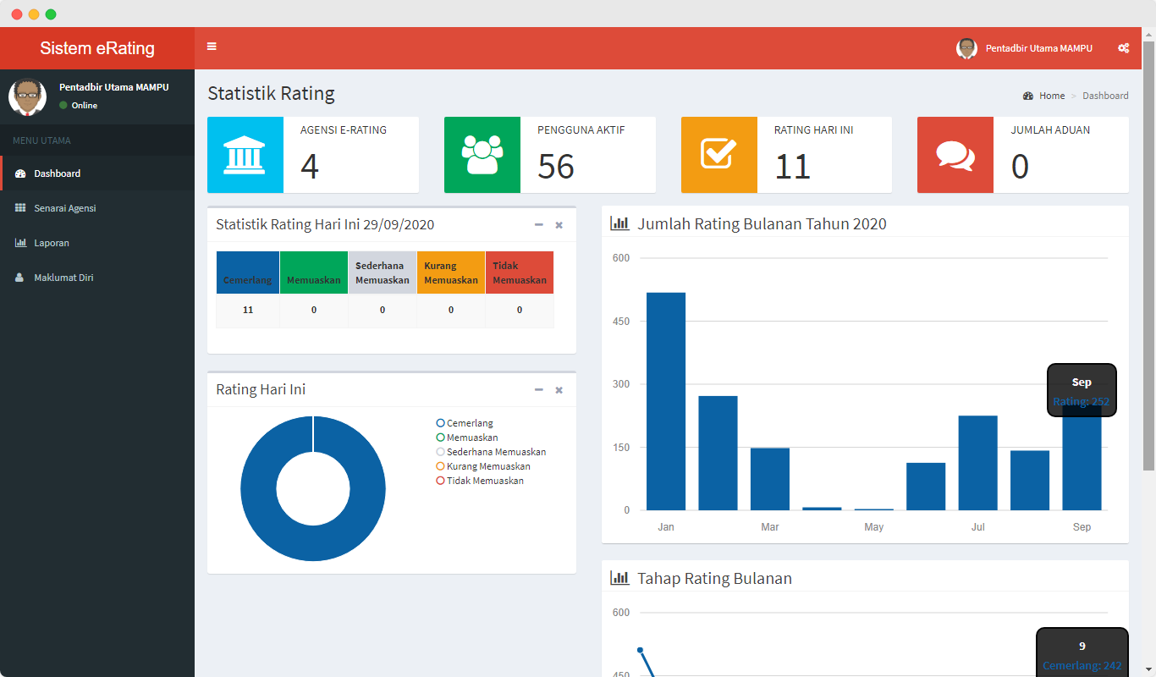Click the March bar in monthly chart

[770, 479]
